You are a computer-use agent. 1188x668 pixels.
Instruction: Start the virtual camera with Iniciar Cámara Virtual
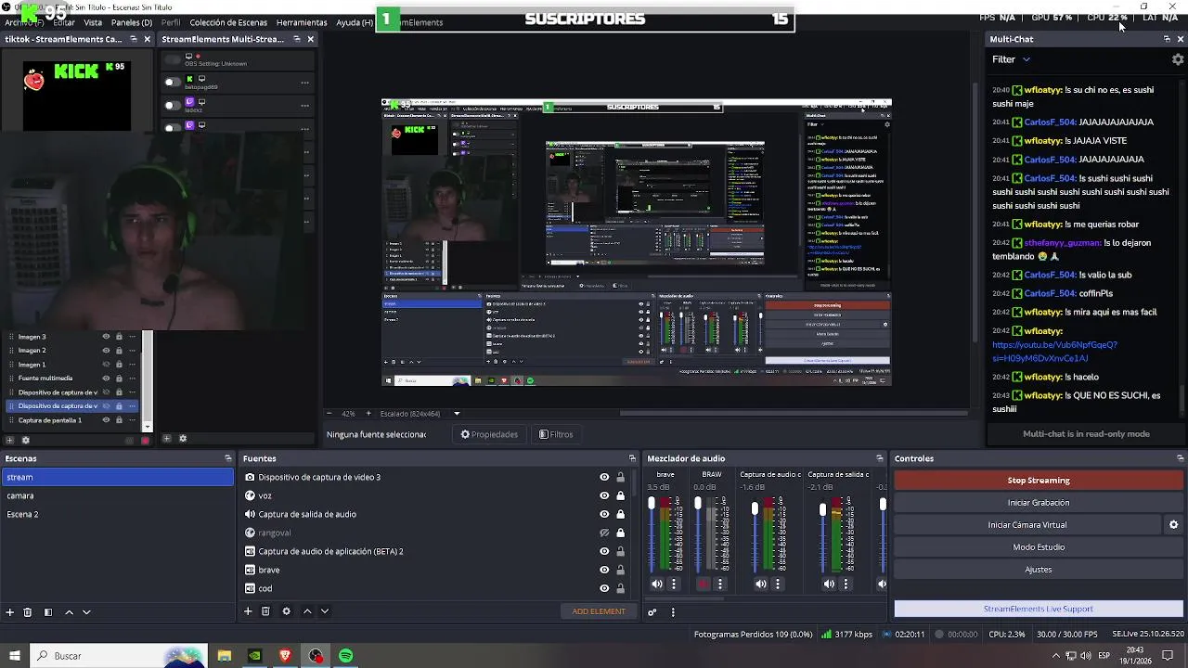pos(1027,525)
